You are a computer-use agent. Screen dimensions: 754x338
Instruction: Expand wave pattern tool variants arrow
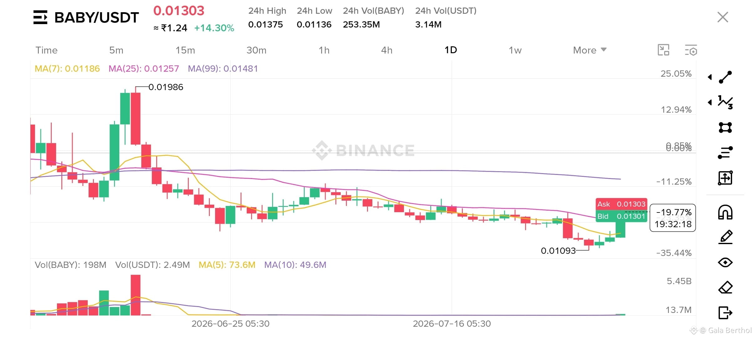tap(710, 102)
